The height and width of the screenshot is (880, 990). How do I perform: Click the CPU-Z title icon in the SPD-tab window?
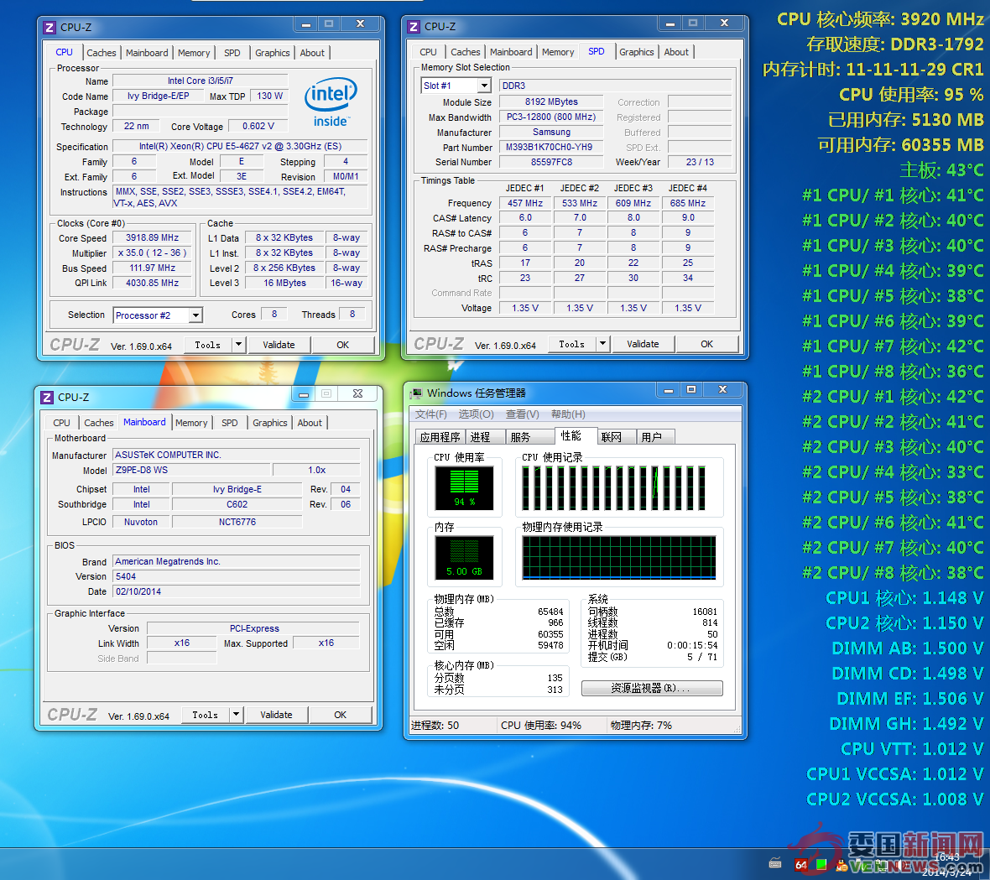click(x=414, y=27)
